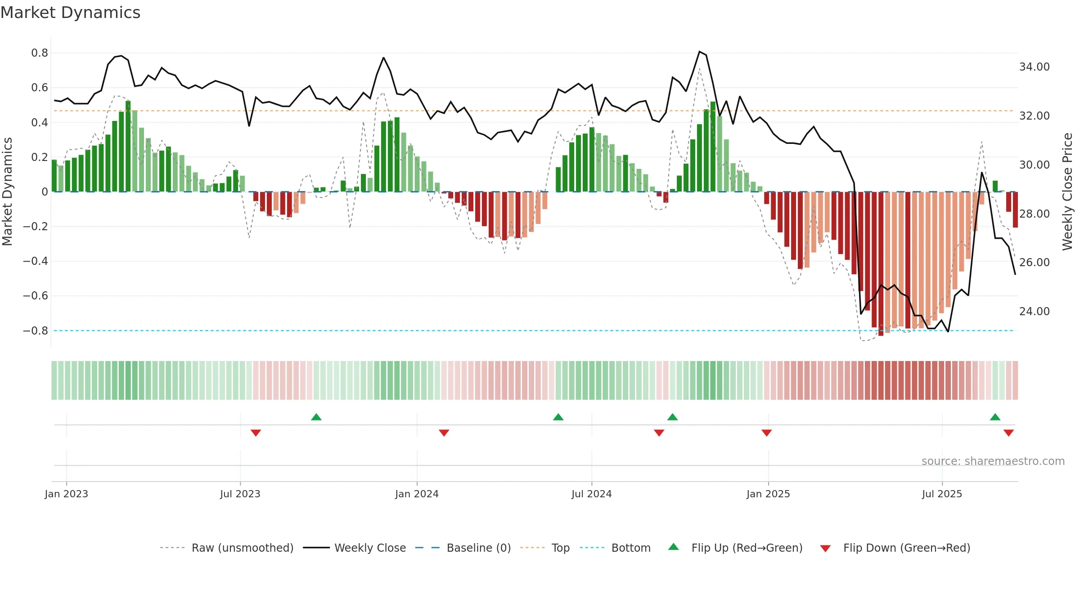Click the Jan 2023 x-axis label
This screenshot has height=607, width=1080.
(67, 494)
